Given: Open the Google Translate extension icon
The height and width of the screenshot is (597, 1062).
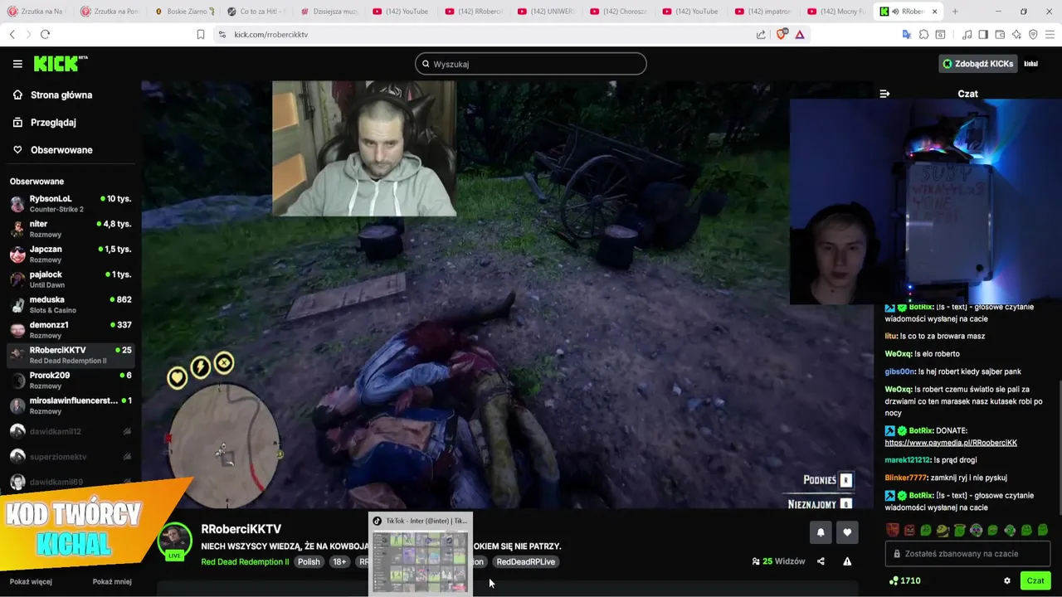Looking at the screenshot, I should point(907,34).
